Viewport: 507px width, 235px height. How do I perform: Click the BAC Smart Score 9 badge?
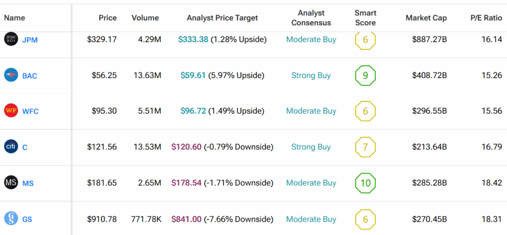pyautogui.click(x=365, y=76)
